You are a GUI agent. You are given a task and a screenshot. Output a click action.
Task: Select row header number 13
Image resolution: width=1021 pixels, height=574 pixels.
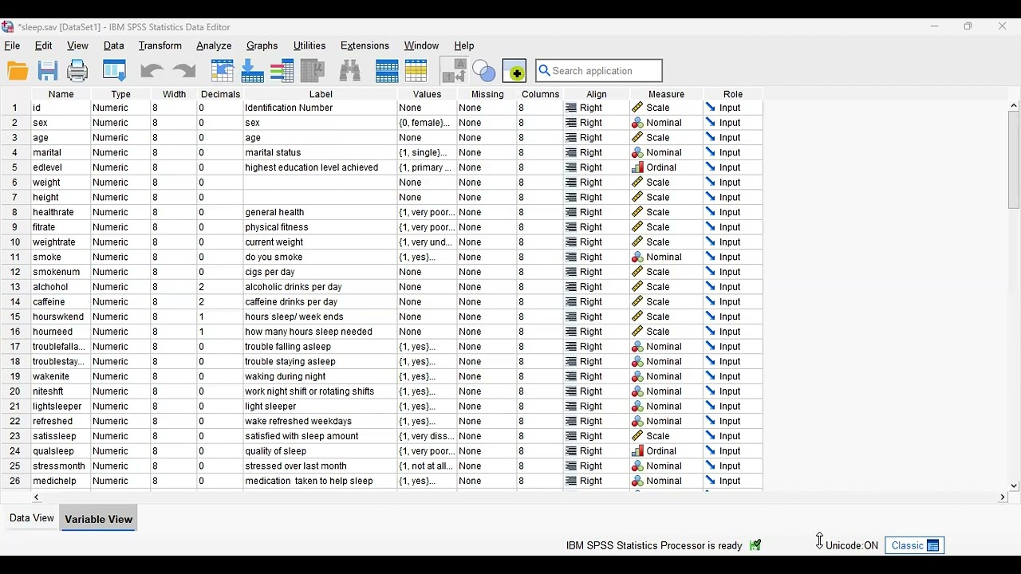click(14, 287)
